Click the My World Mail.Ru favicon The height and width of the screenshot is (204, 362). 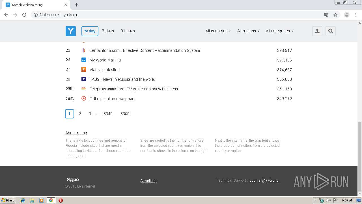point(83,60)
